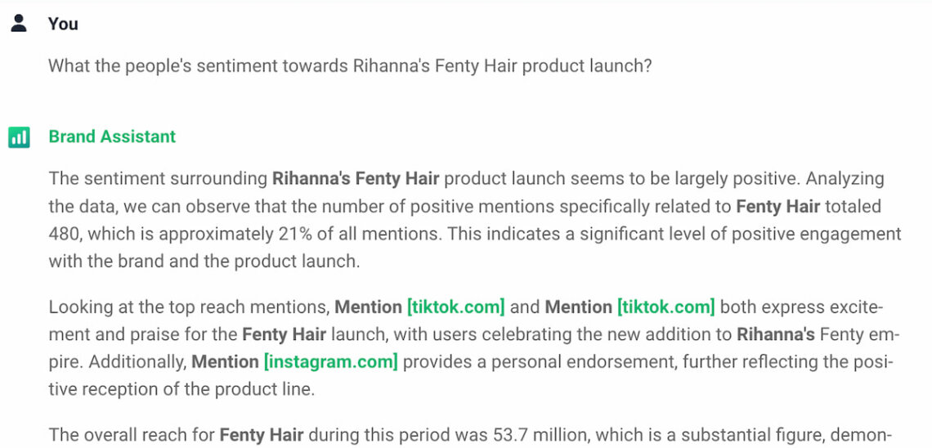The image size is (932, 448).
Task: Open the first tiktok.com mention link
Action: (455, 307)
